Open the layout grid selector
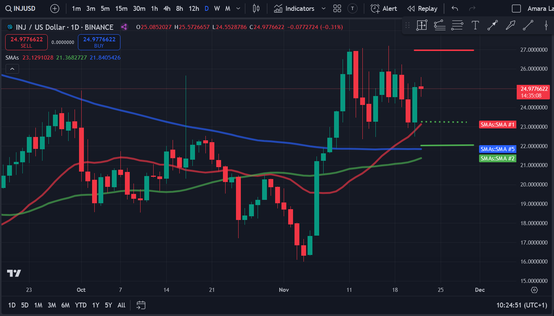This screenshot has height=316, width=554. click(x=337, y=9)
